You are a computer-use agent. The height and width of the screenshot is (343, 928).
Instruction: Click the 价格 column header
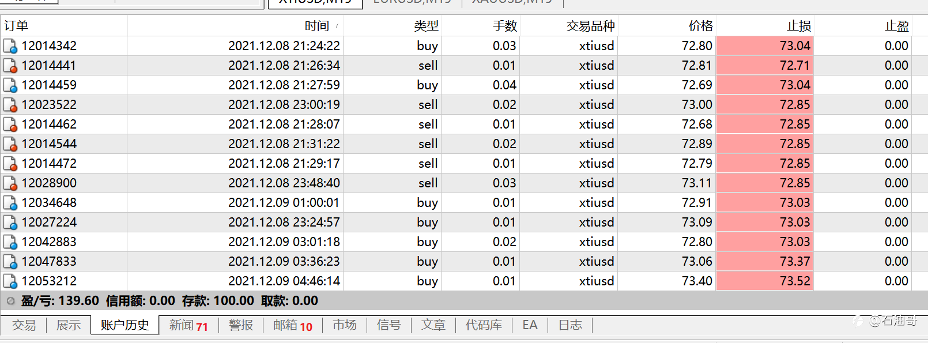click(700, 26)
